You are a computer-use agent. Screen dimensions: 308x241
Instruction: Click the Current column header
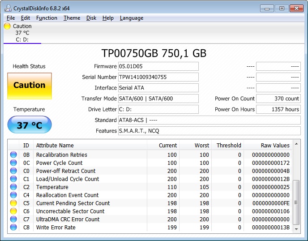pyautogui.click(x=163, y=145)
